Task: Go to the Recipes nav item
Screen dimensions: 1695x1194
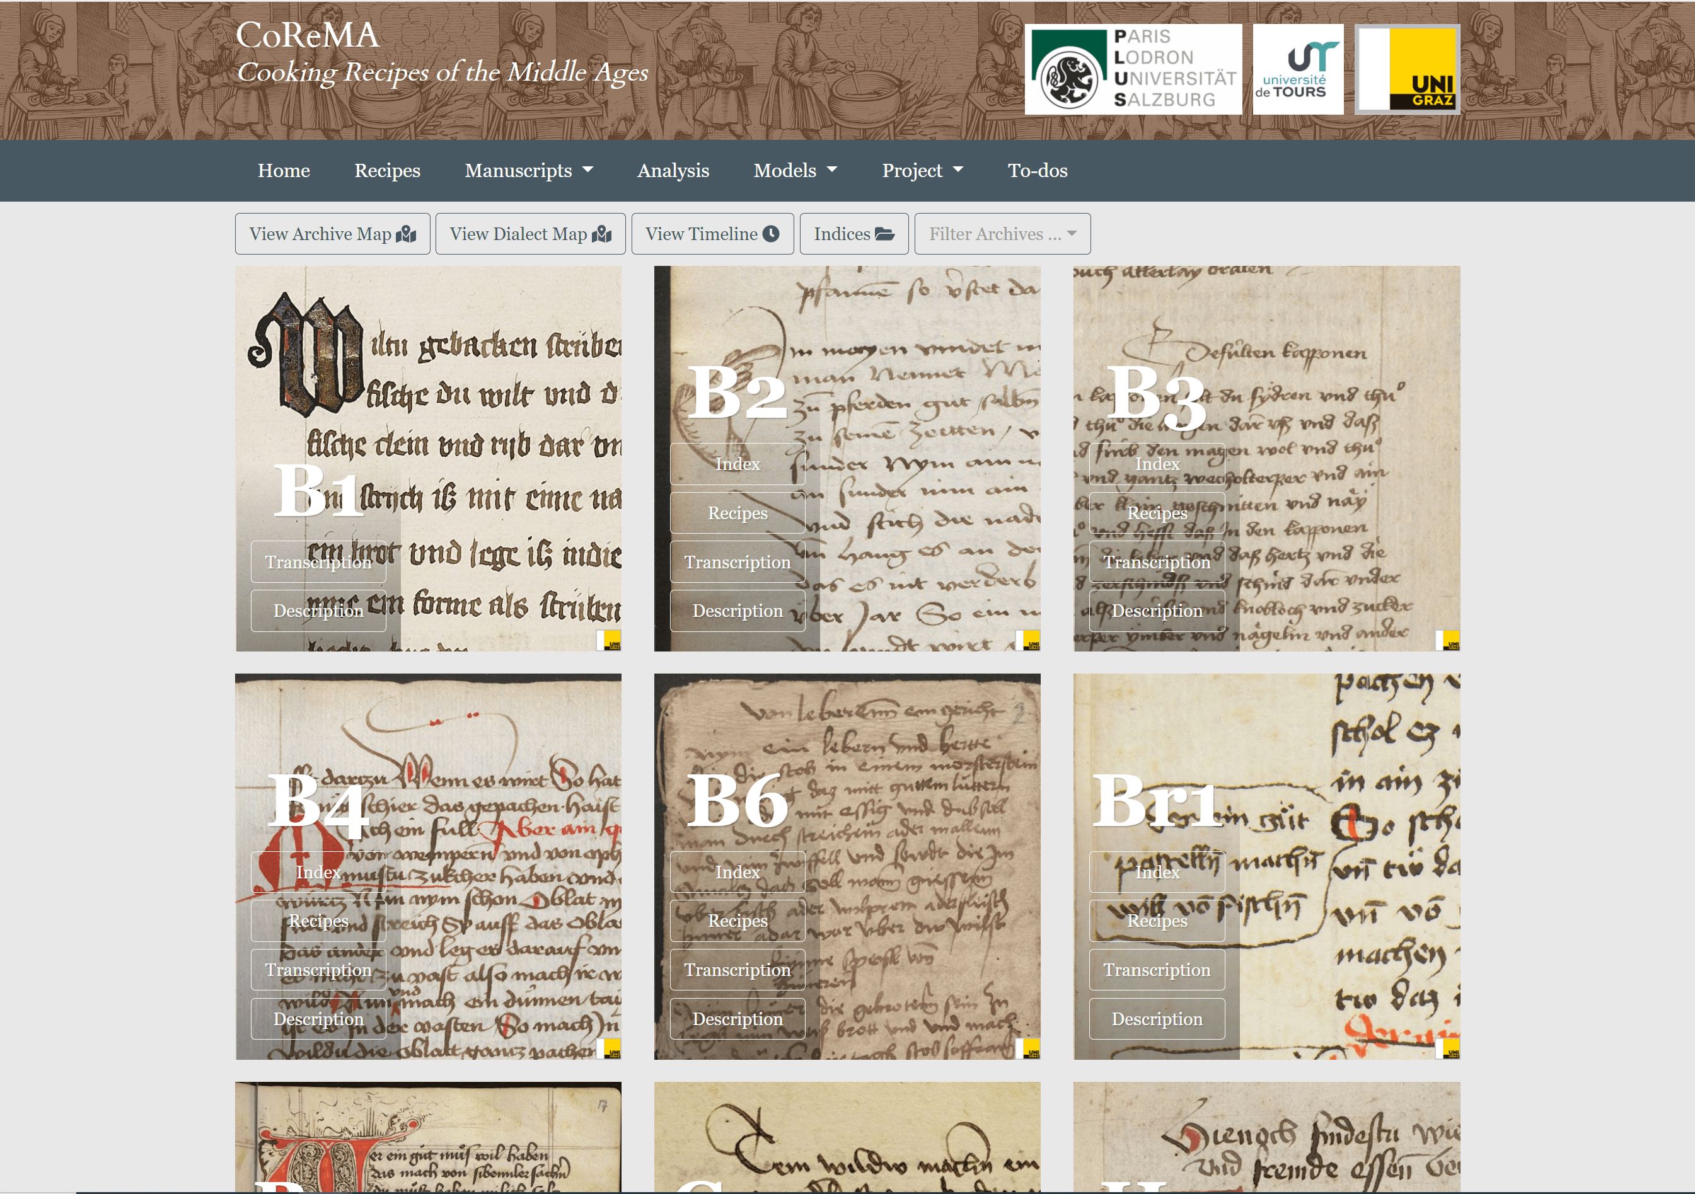Action: coord(387,171)
